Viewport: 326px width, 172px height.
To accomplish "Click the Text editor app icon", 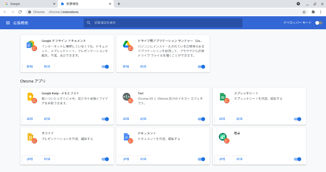I will click(x=128, y=98).
